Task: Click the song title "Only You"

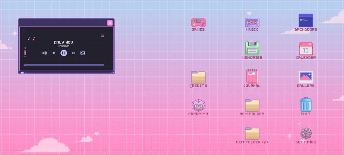Action: [63, 42]
